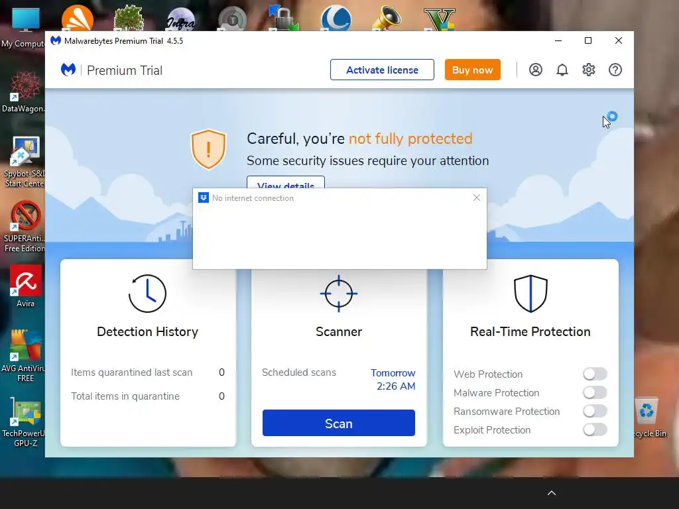
Task: Click the not fully protected warning text
Action: point(410,139)
